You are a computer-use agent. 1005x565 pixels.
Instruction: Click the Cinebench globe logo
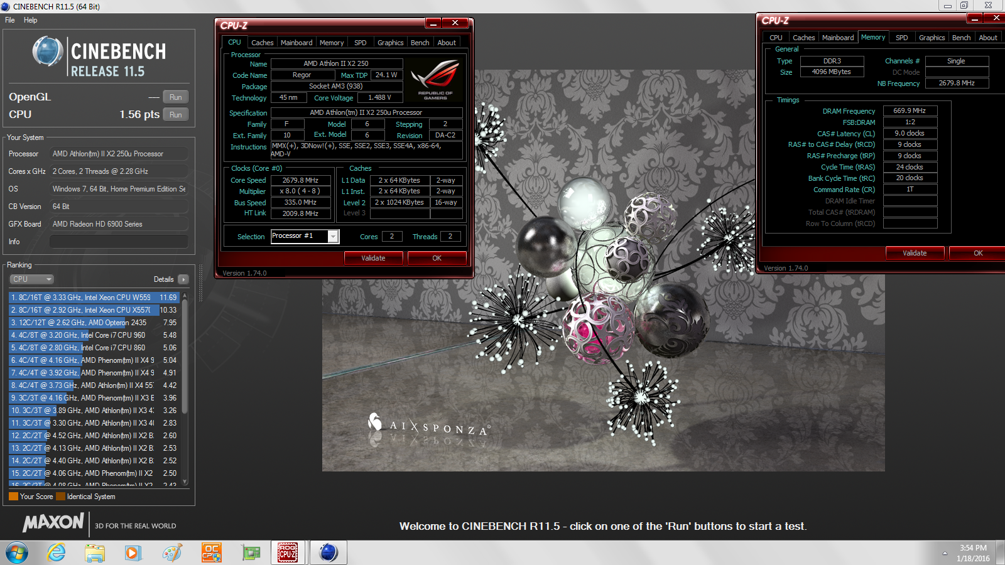tap(48, 51)
